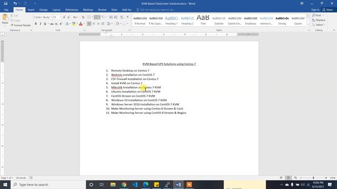
Task: Apply the Title style
Action: [x=203, y=20]
